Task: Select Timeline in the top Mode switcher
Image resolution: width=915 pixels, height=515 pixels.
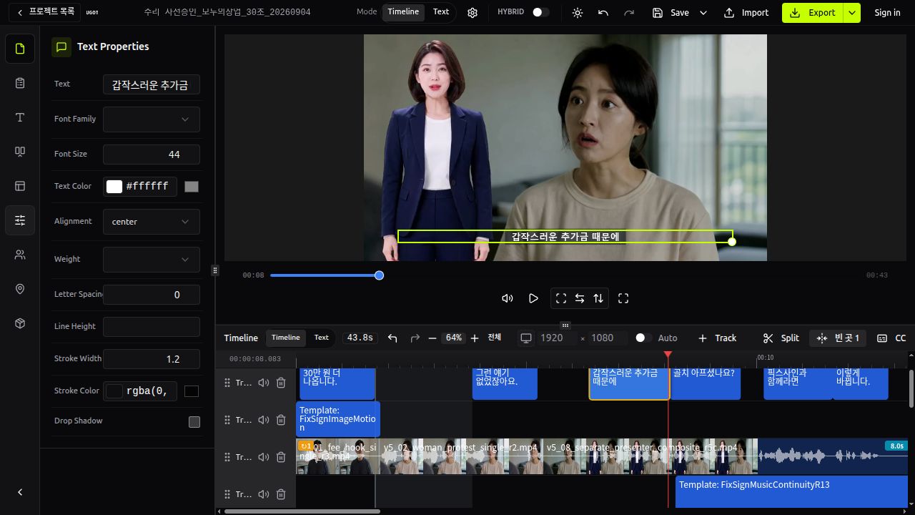Action: point(403,12)
